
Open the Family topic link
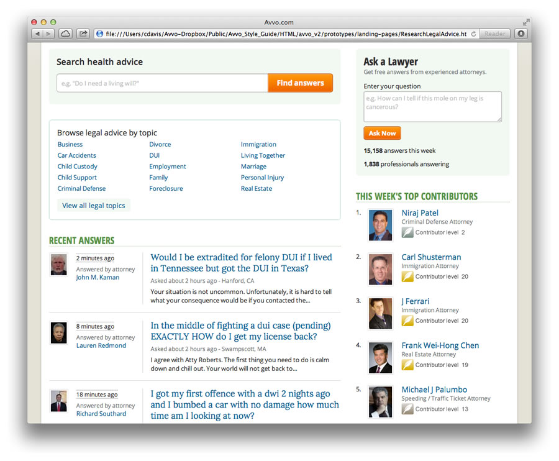tap(158, 178)
